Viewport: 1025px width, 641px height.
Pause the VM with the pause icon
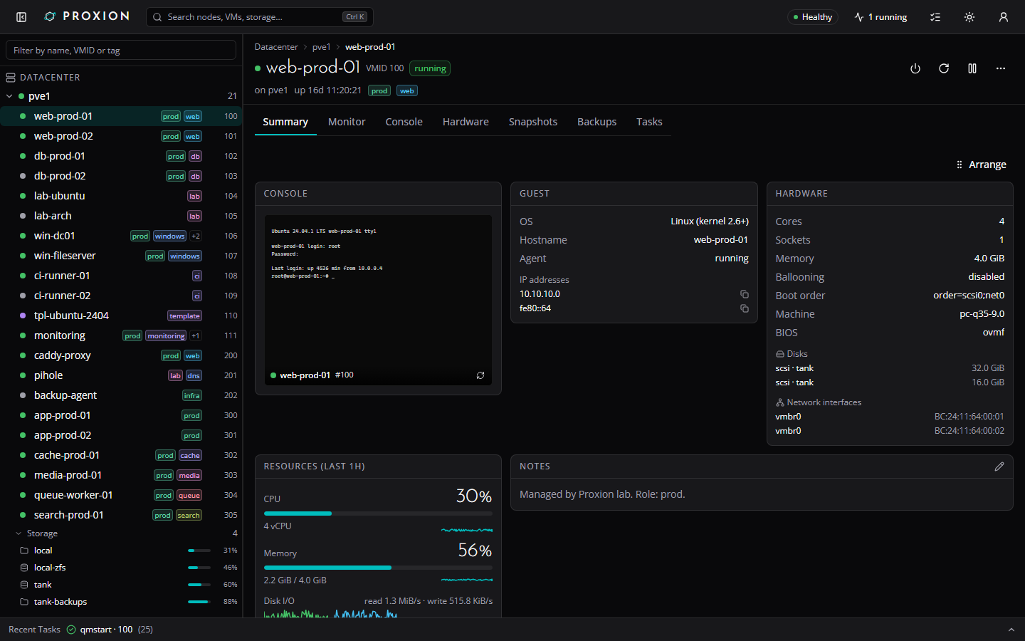coord(972,68)
